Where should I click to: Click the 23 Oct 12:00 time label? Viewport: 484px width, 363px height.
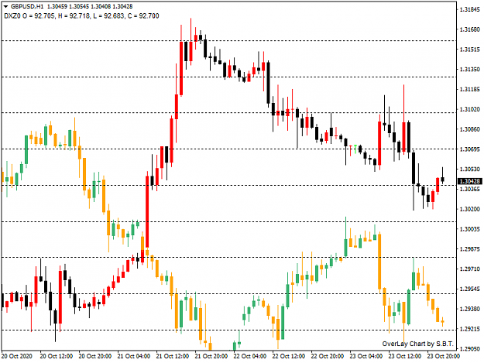click(405, 356)
